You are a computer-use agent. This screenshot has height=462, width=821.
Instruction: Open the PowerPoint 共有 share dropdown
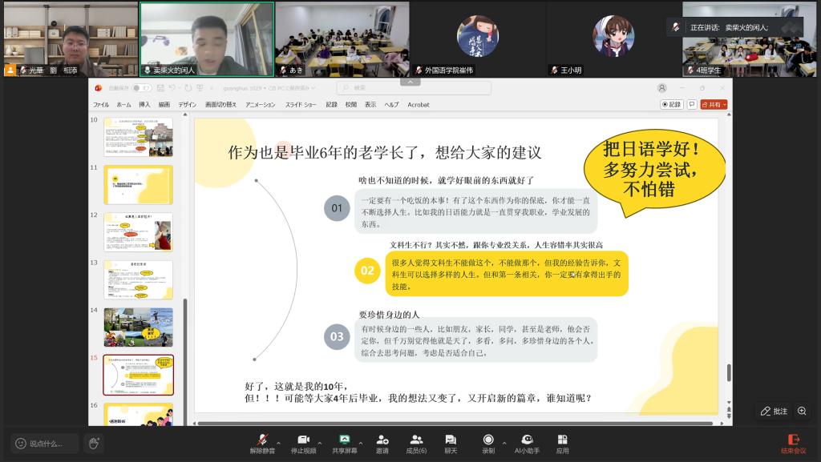pyautogui.click(x=714, y=104)
